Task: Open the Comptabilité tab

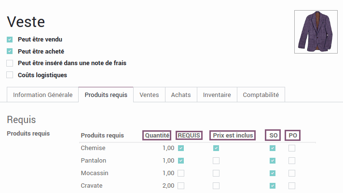Action: coord(261,95)
